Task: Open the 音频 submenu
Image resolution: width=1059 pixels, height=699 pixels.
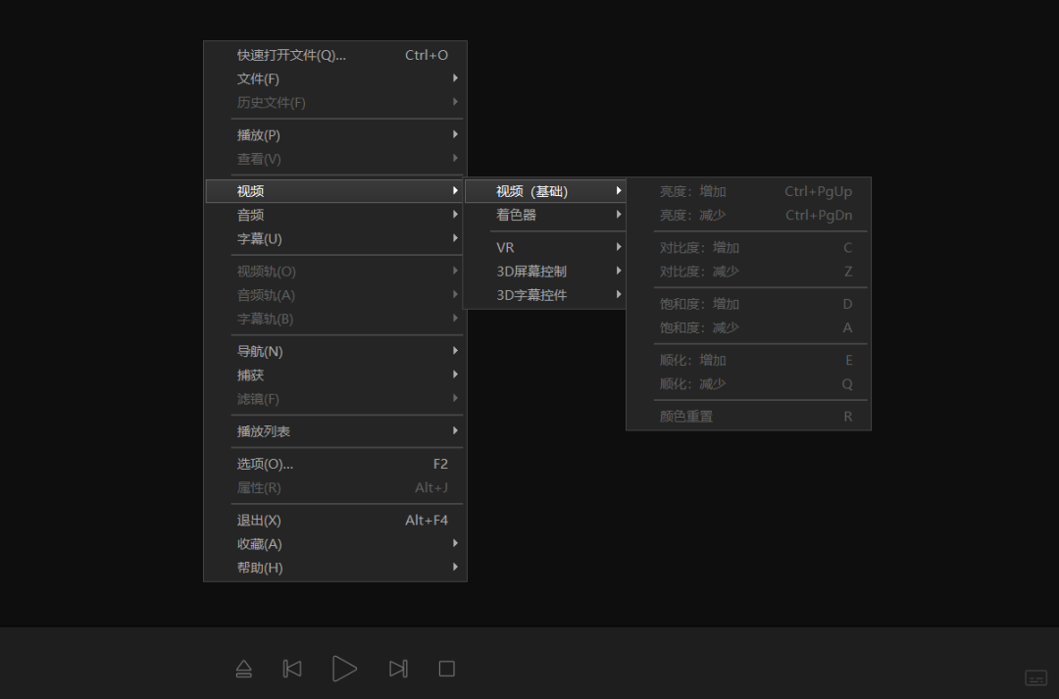Action: click(335, 215)
